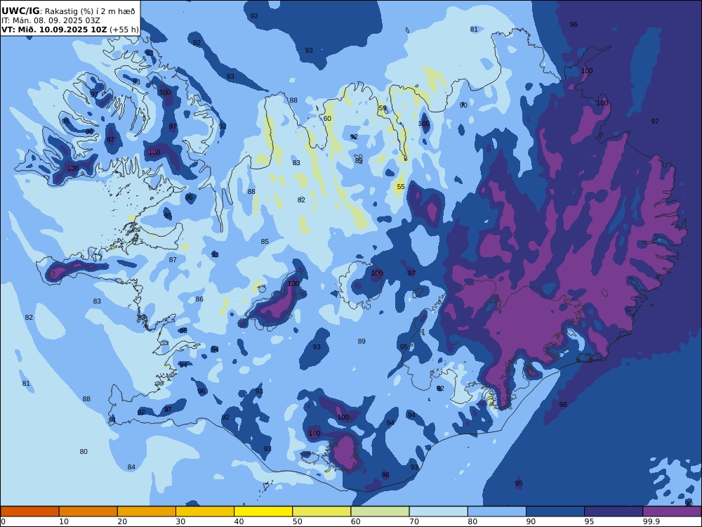Select the 30–40 golden legend swatch
This screenshot has width=702, height=527.
point(205,512)
